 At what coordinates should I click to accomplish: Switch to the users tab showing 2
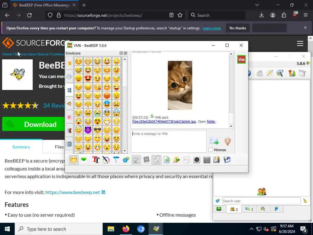coord(234,209)
